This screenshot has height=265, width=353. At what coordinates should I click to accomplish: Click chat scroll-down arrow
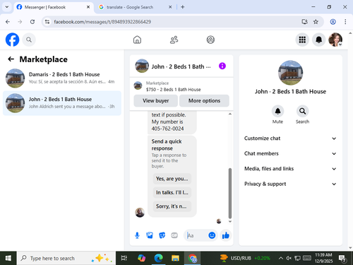tap(230, 221)
